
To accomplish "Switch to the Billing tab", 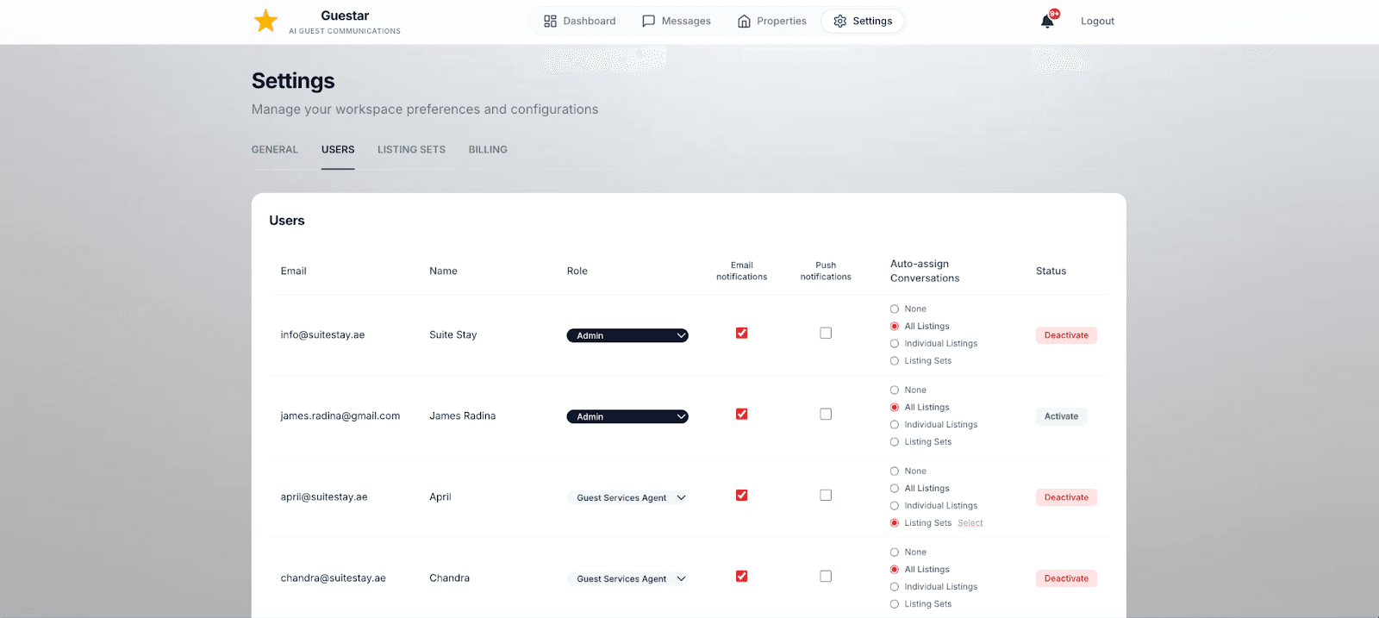I will pyautogui.click(x=488, y=150).
